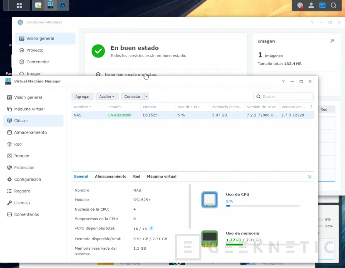This screenshot has height=268, width=345.
Task: Expand the Acción dropdown menu
Action: point(107,97)
